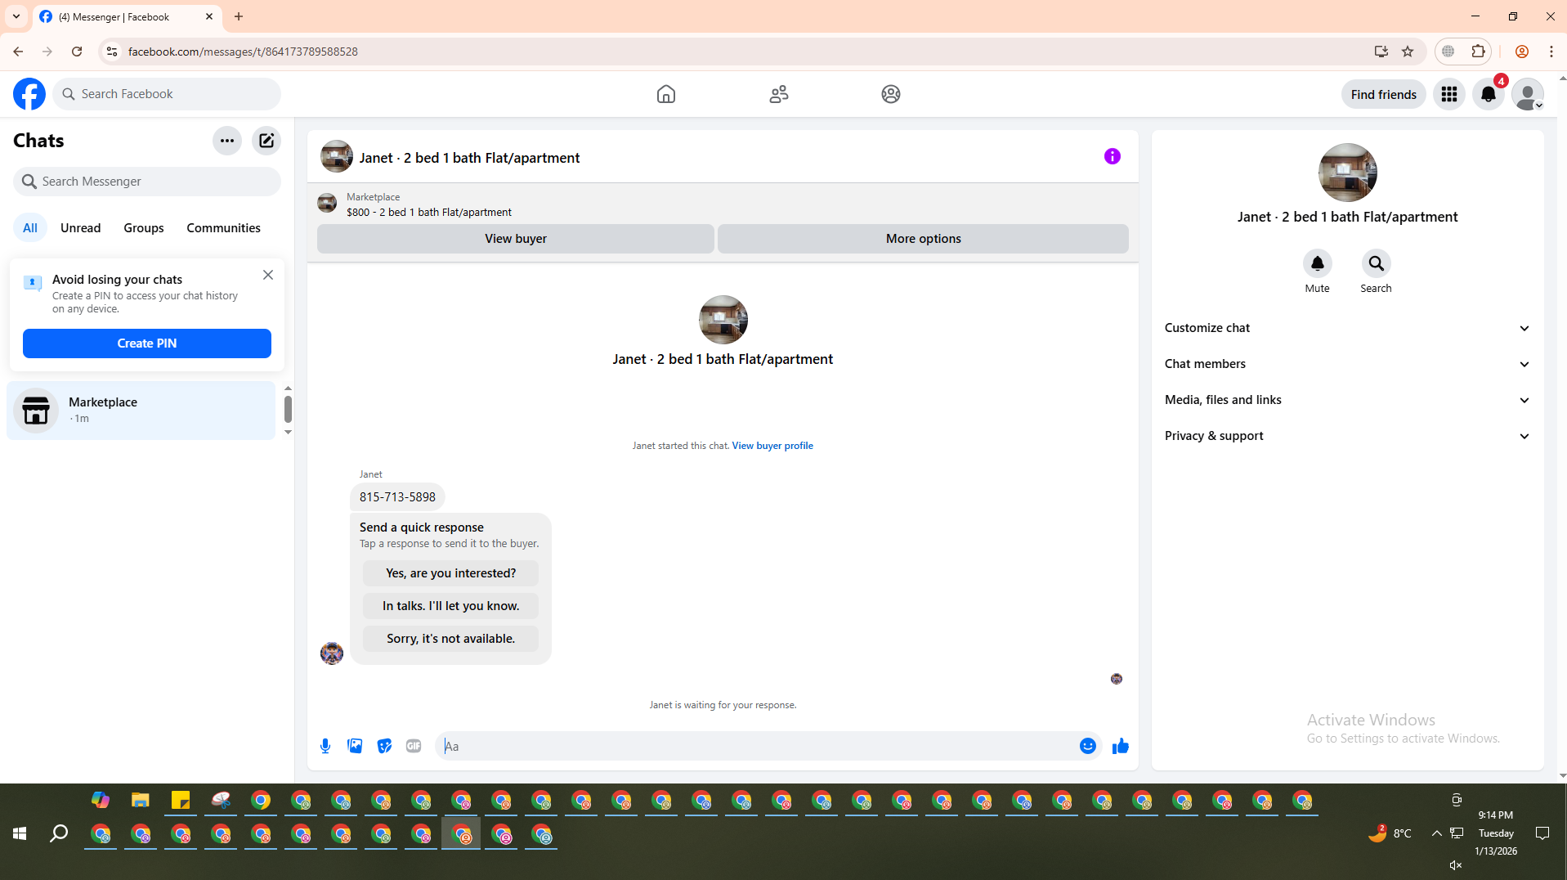The width and height of the screenshot is (1567, 880).
Task: Send quick reply In talks. I'll let you know.
Action: pyautogui.click(x=451, y=606)
